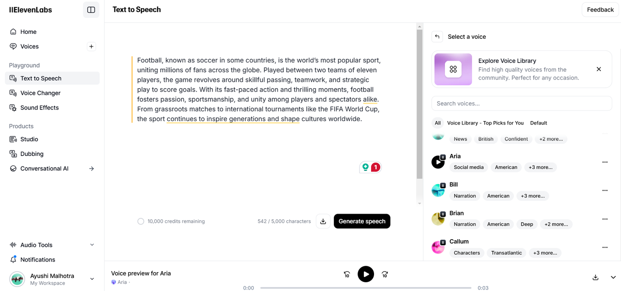Select the Default voices filter tab
This screenshot has width=621, height=291.
pyautogui.click(x=539, y=123)
